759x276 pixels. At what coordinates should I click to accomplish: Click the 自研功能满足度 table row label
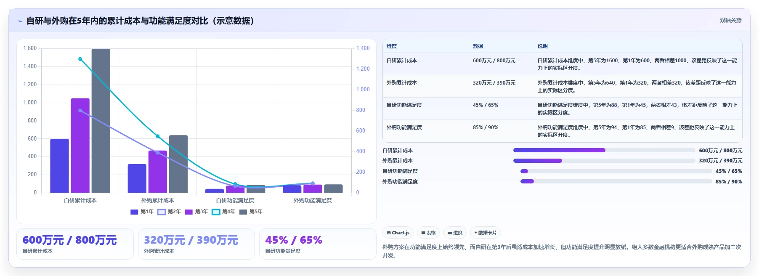click(x=404, y=105)
